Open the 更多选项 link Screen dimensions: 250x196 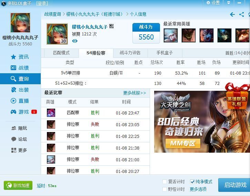[x=198, y=189]
